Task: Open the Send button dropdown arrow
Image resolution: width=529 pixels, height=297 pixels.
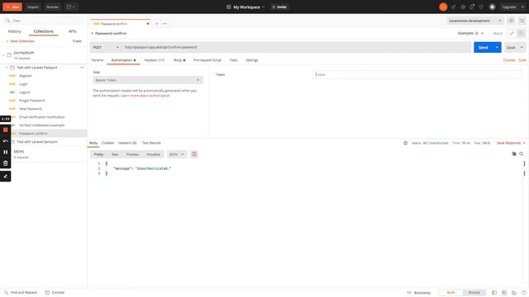Action: 497,48
